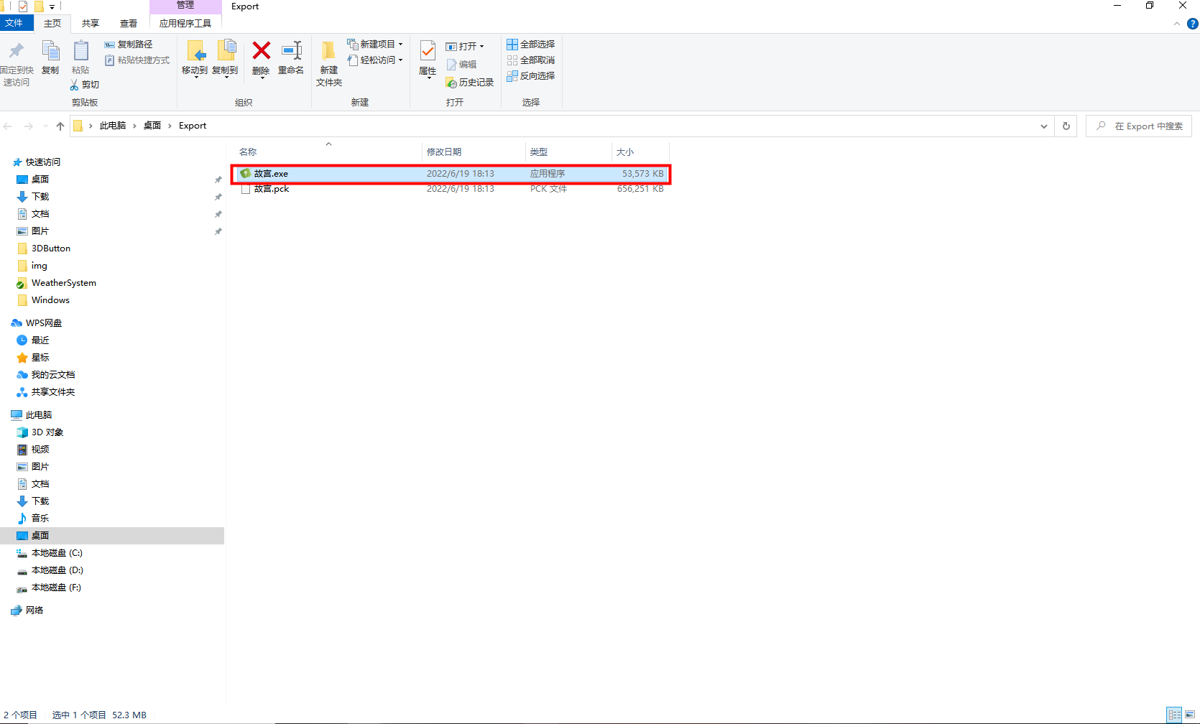The height and width of the screenshot is (724, 1200).
Task: Open the File (文件) tab
Action: [16, 24]
